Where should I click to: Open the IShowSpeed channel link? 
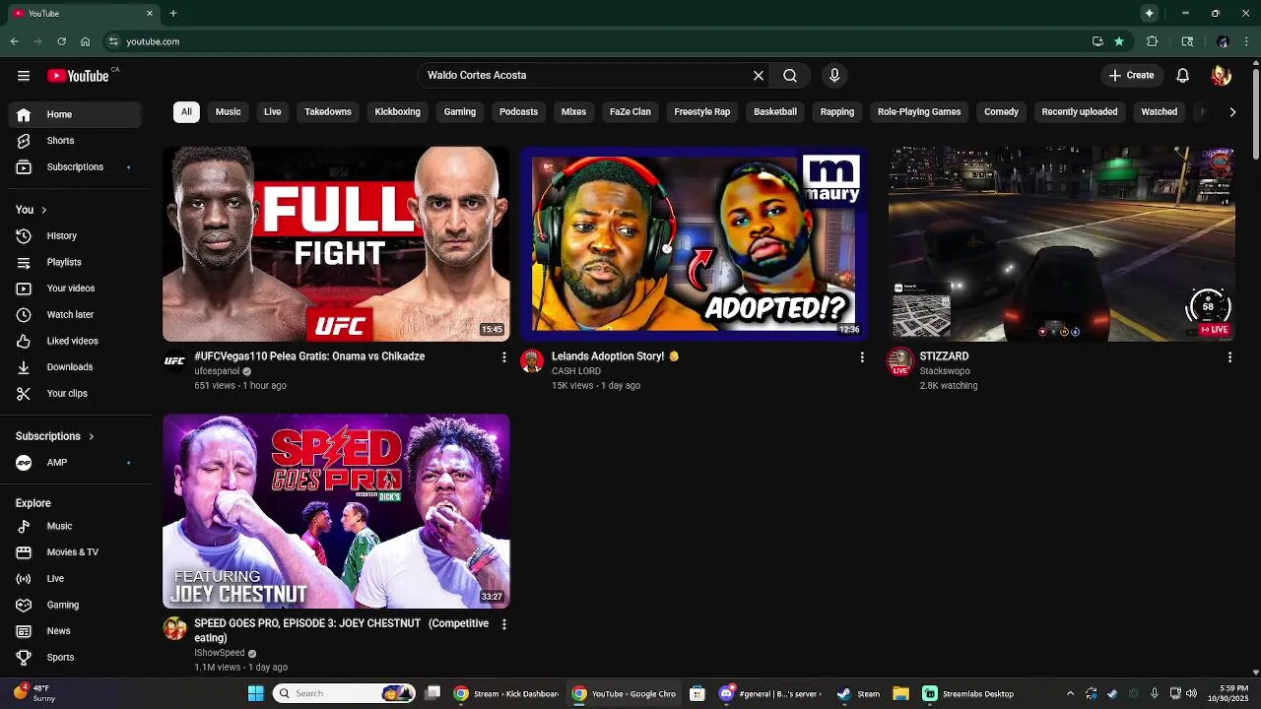coord(220,653)
